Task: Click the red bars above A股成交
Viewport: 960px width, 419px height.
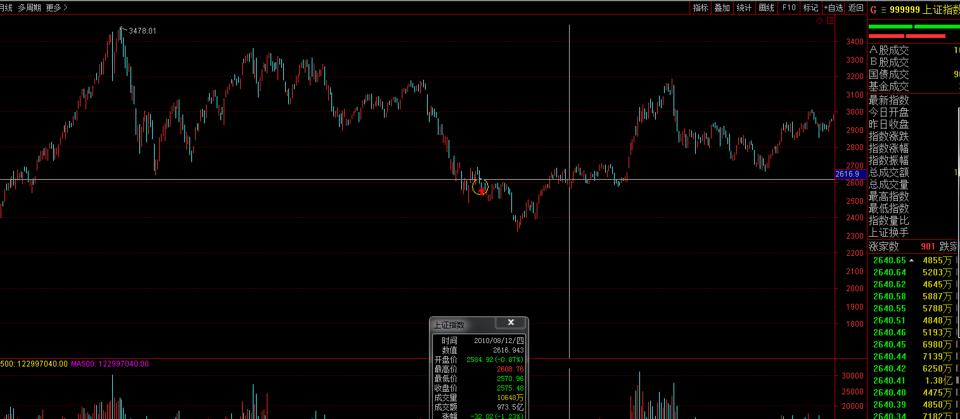Action: pos(907,36)
